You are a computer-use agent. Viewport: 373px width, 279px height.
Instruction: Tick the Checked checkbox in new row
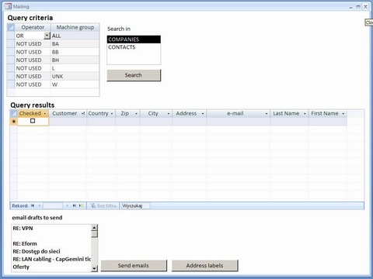(x=33, y=121)
